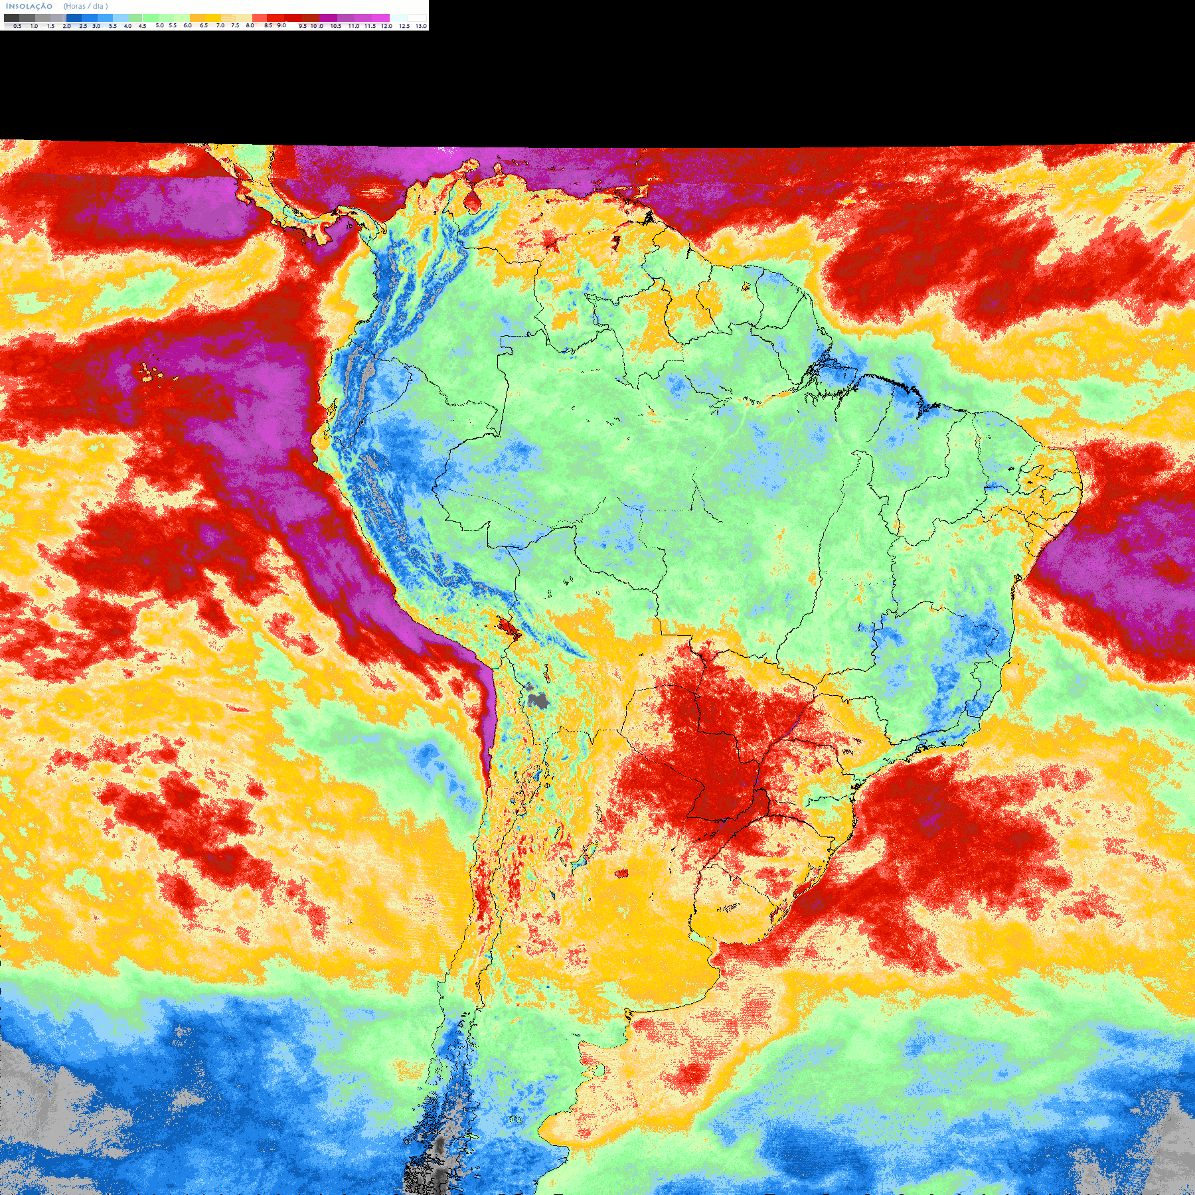This screenshot has height=1195, width=1195.
Task: Click the 8.0 legend value
Action: pos(250,25)
